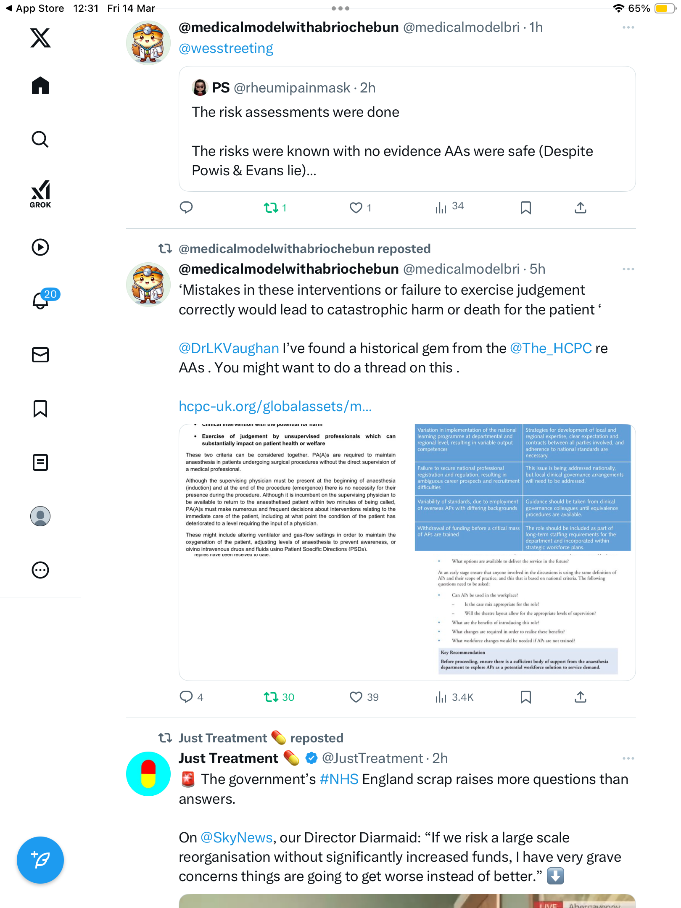Open the Search magnifier in sidebar

[40, 139]
